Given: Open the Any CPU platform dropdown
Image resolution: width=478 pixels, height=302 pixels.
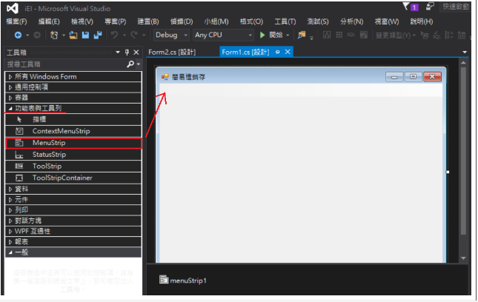Looking at the screenshot, I should tap(223, 35).
